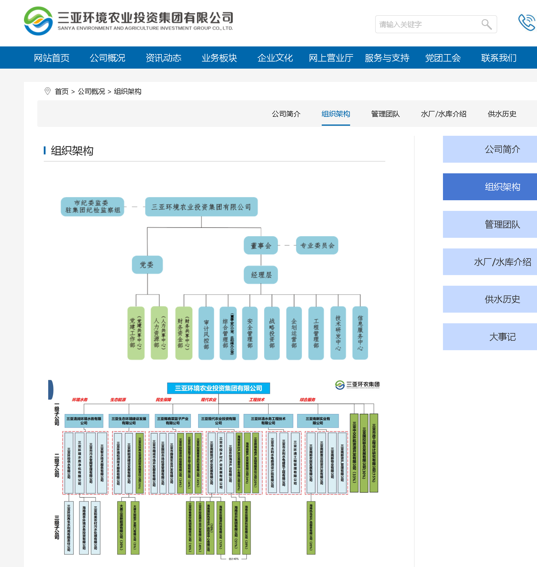Image resolution: width=537 pixels, height=567 pixels.
Task: Click the 党委 box in the org chart
Action: (x=147, y=265)
